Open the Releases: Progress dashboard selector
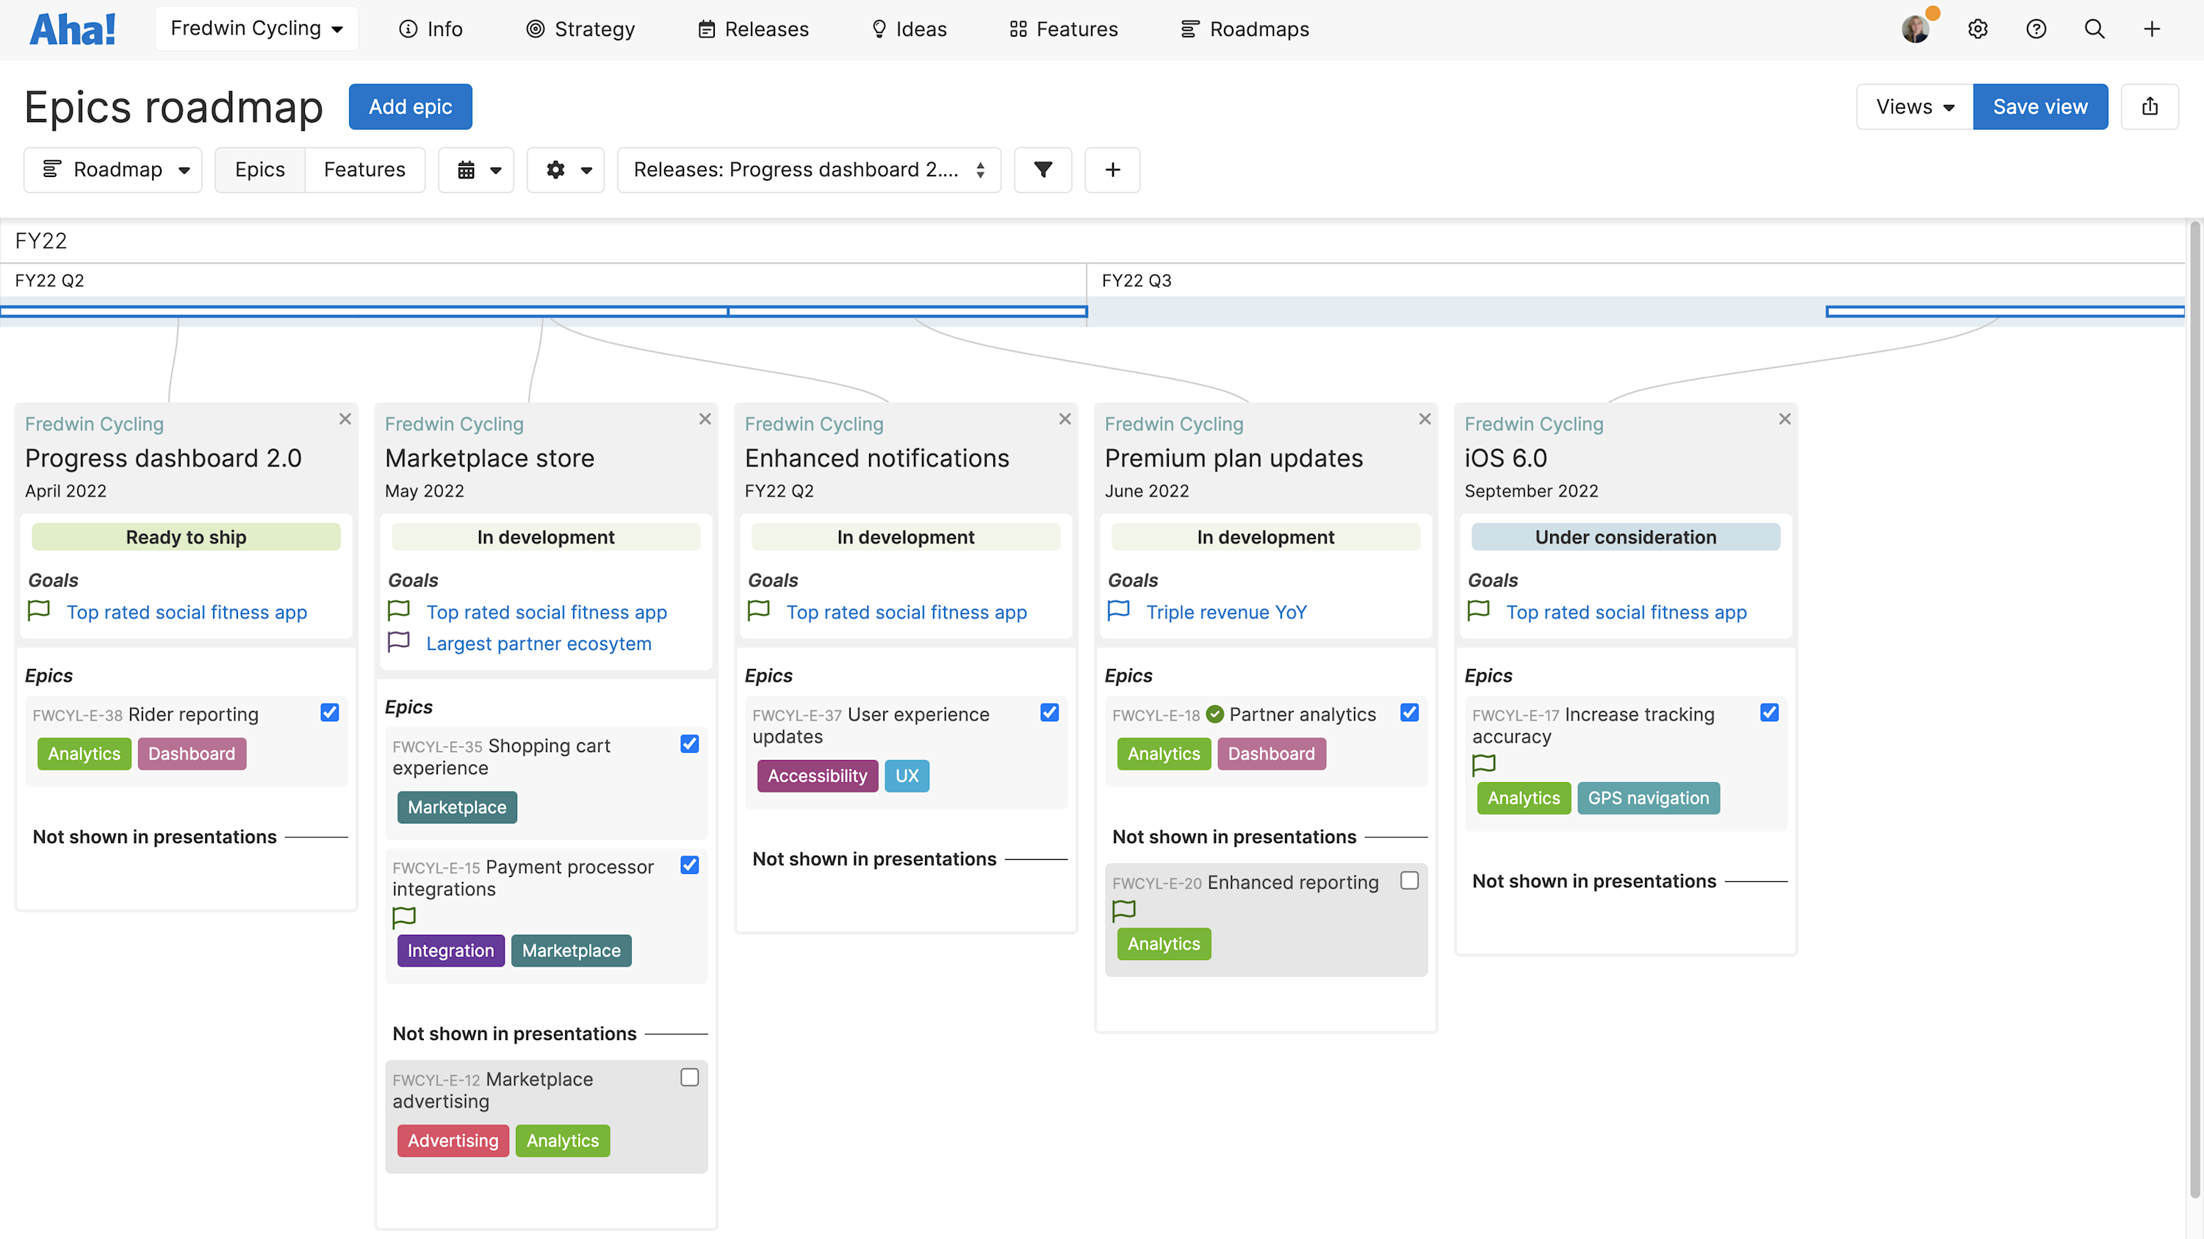 (807, 170)
